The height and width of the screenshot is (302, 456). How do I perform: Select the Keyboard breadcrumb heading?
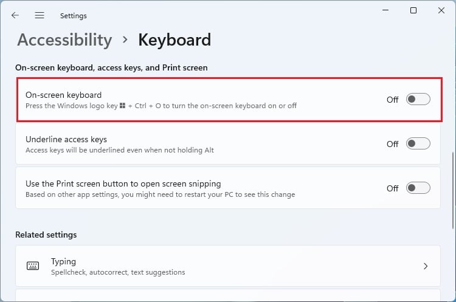(x=174, y=40)
